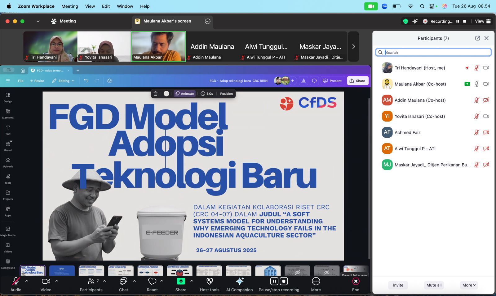The width and height of the screenshot is (496, 296).
Task: Stop recording from the bottom toolbar
Action: 284,281
